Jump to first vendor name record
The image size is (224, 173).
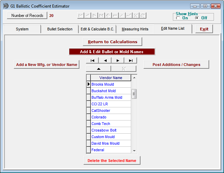[92, 60]
